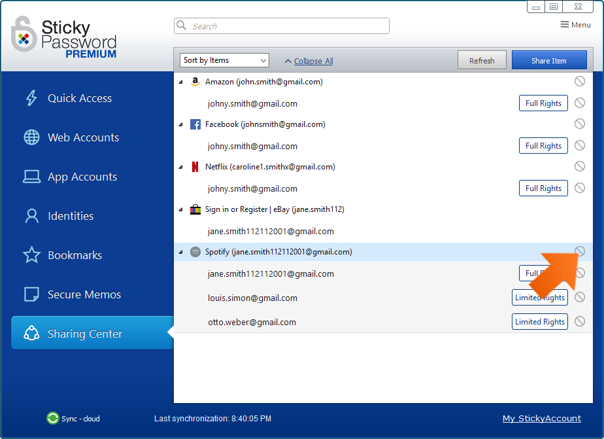Click the Netflix logo icon
The height and width of the screenshot is (439, 604).
tap(195, 167)
